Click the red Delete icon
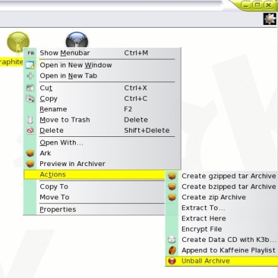 (x=30, y=131)
